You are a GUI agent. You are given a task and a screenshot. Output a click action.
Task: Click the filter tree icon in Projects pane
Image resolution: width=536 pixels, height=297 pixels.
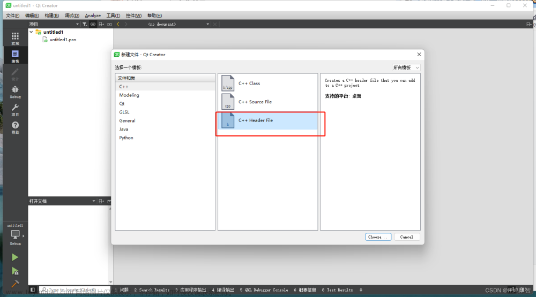pos(85,24)
